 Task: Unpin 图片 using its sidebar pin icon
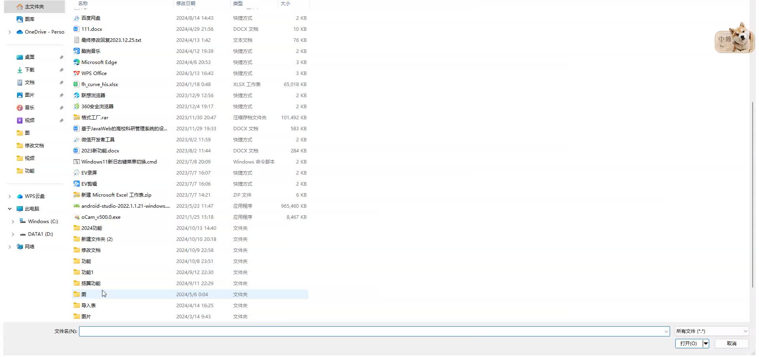pos(61,95)
